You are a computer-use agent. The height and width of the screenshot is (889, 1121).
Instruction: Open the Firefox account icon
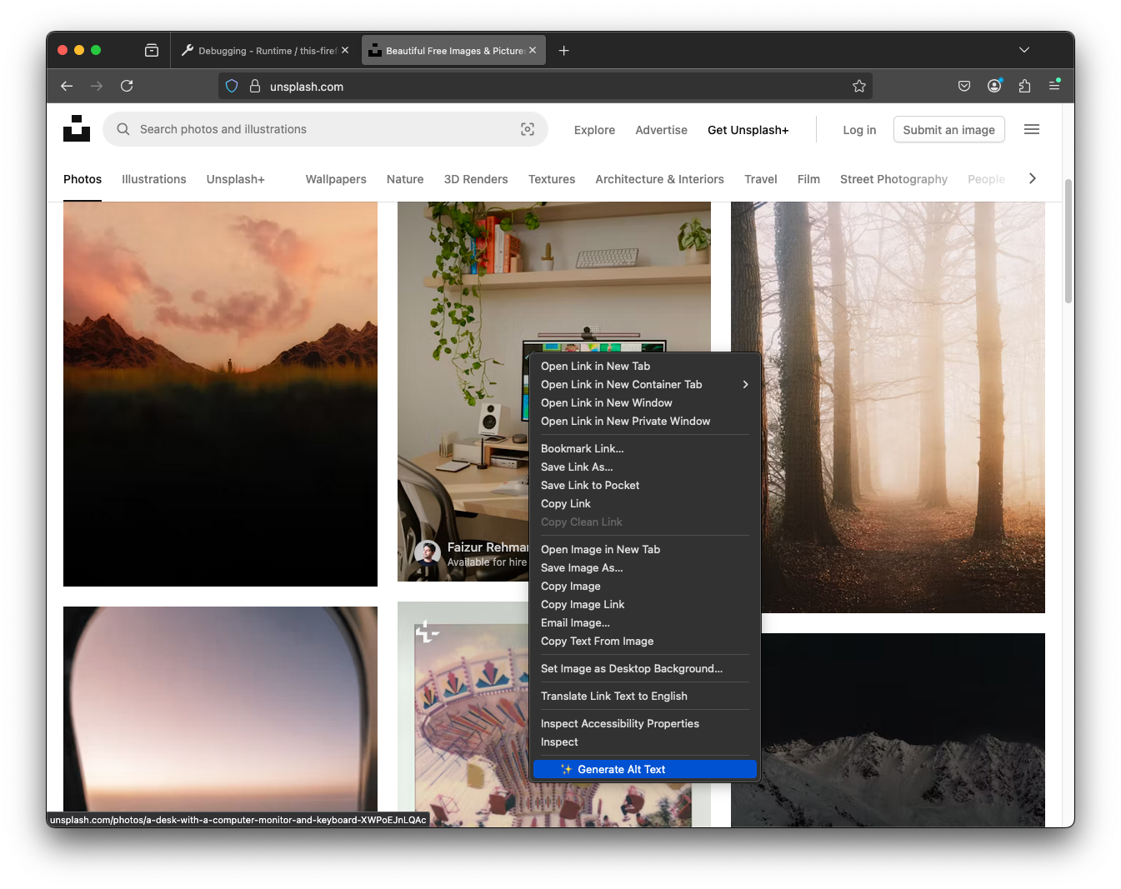994,86
